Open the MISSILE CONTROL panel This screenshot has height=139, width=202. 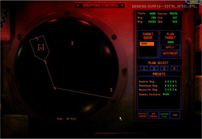(143, 115)
